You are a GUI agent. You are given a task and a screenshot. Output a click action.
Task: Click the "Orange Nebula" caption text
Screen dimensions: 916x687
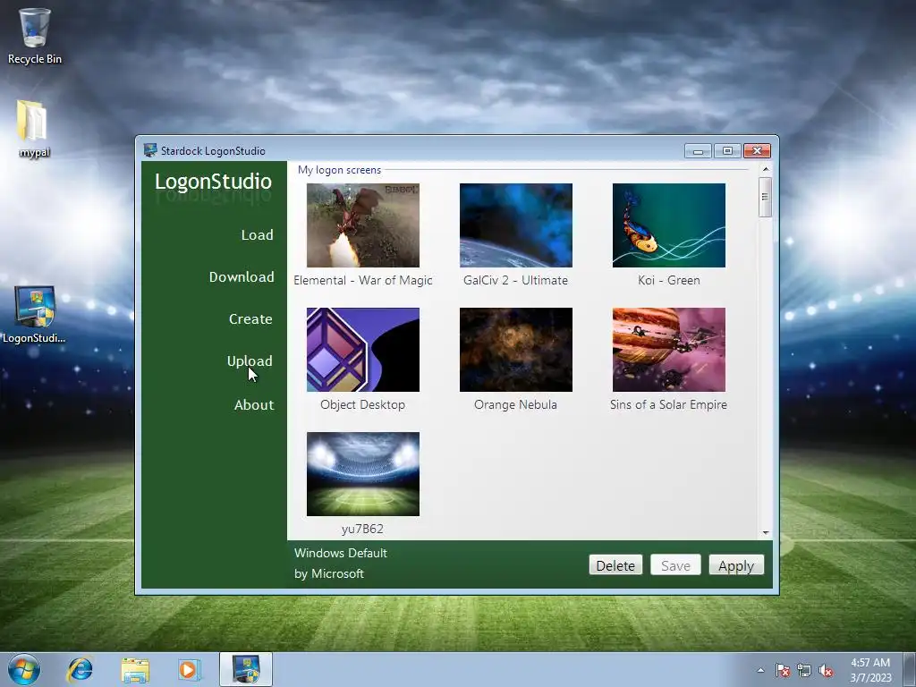[516, 405]
